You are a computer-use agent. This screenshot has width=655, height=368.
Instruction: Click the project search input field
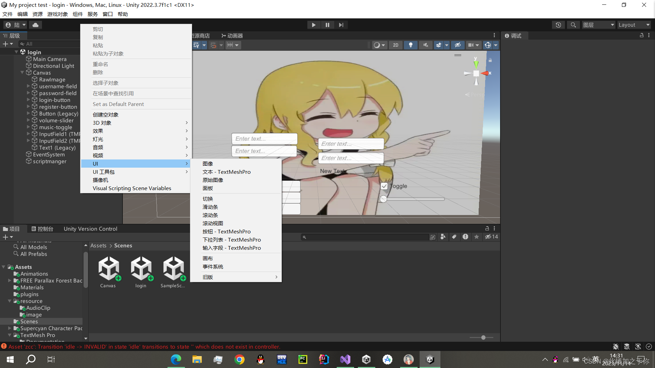(x=365, y=237)
